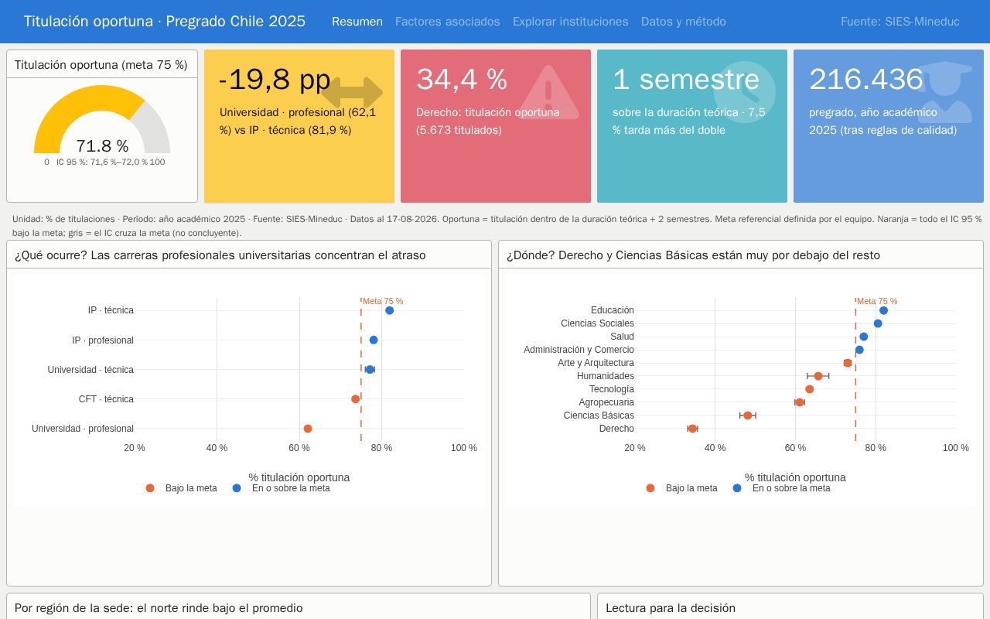Click the Universidad · profesional data point
Image resolution: width=990 pixels, height=619 pixels.
pyautogui.click(x=308, y=429)
